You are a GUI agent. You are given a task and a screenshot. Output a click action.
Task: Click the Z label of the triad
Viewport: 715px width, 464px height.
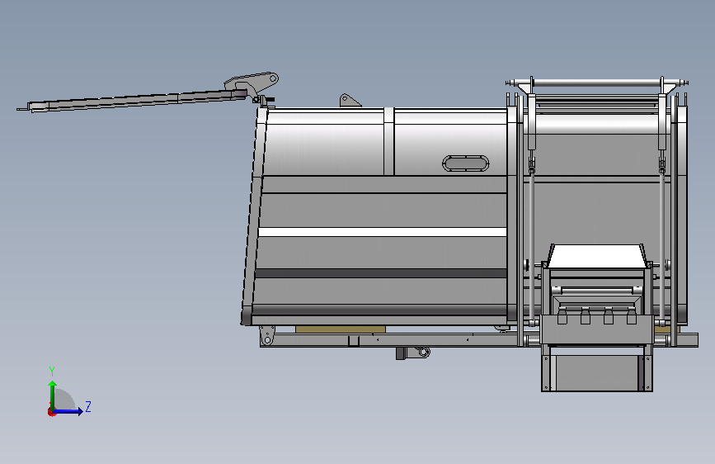click(88, 406)
